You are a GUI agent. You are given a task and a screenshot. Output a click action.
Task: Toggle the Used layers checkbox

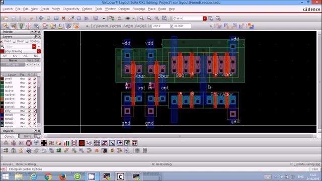coord(14,41)
